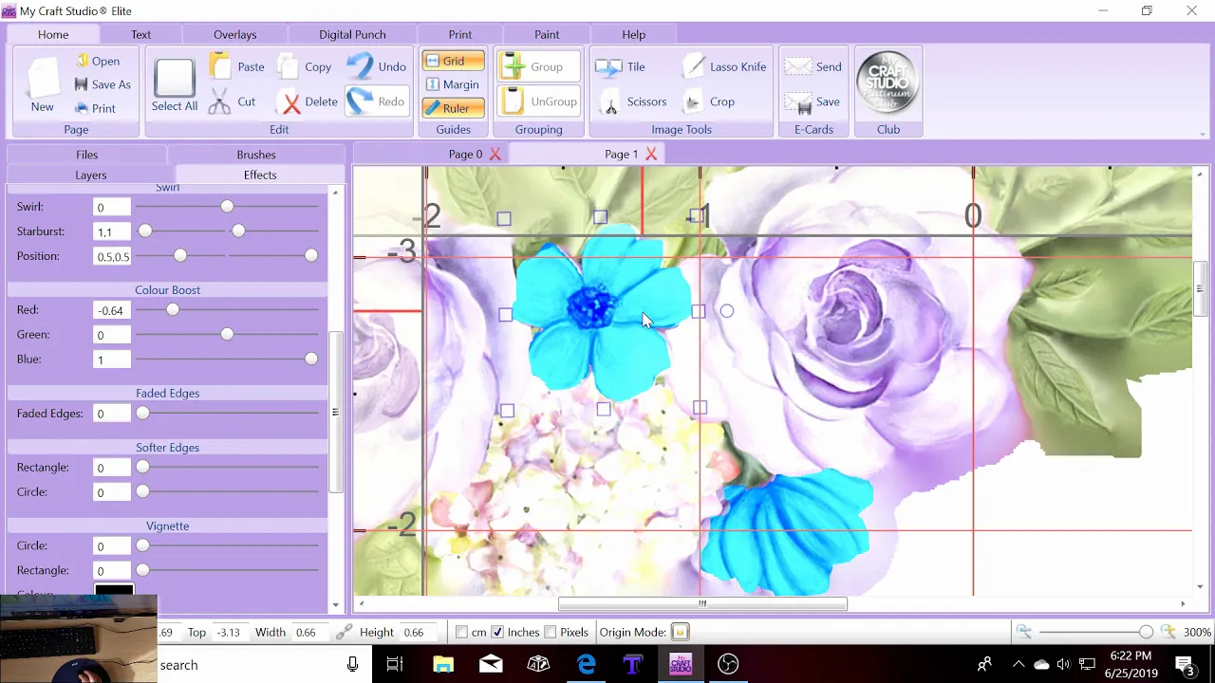Open the Digital Punch tab

[352, 34]
